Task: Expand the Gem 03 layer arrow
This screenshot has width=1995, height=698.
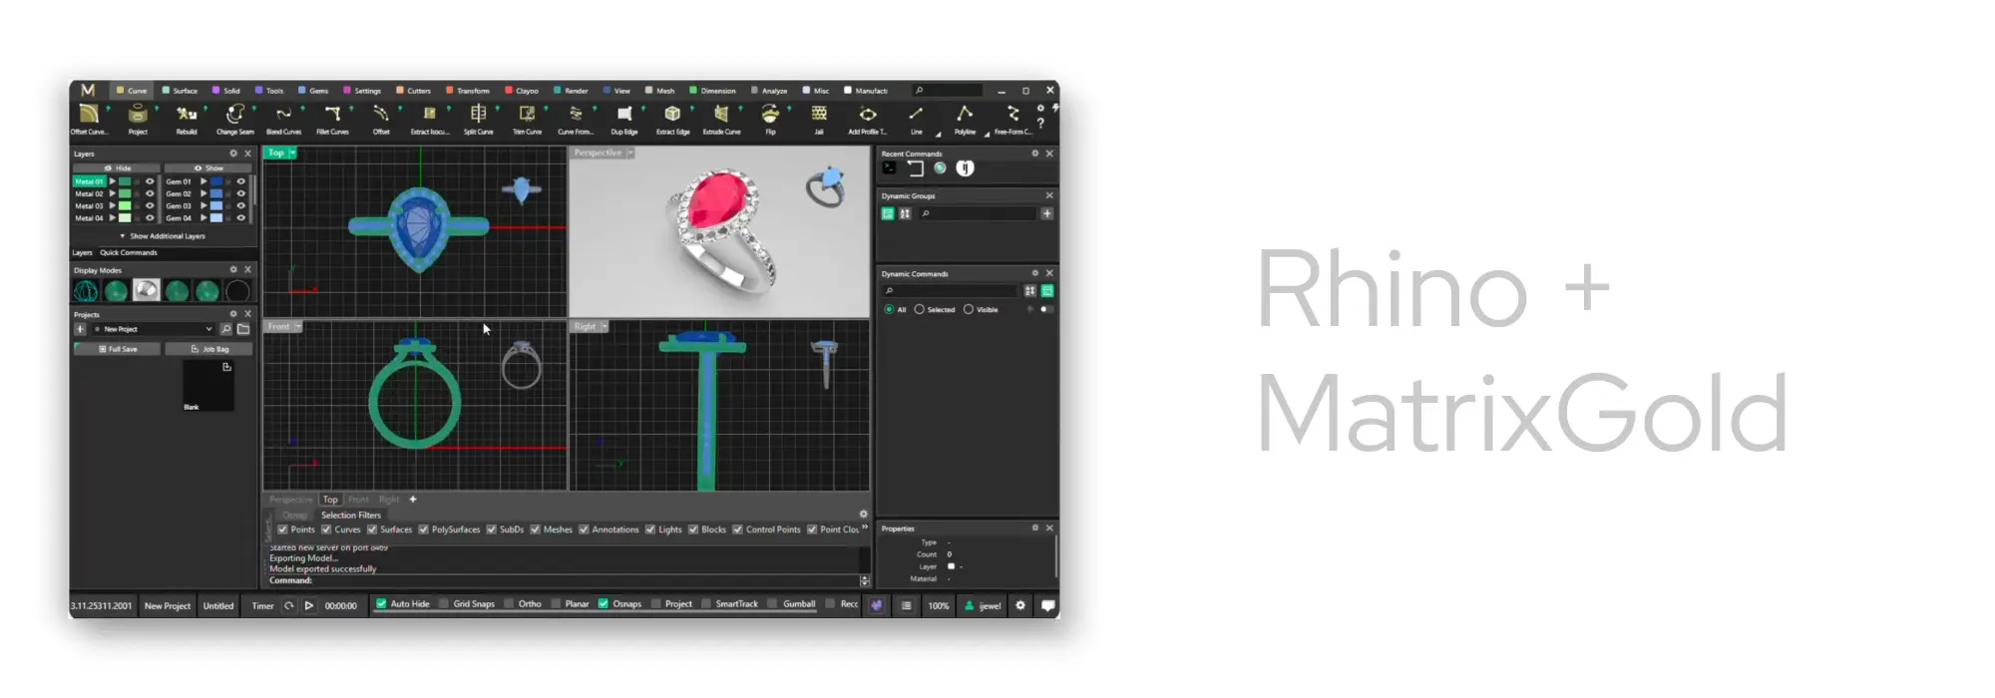Action: (x=203, y=205)
